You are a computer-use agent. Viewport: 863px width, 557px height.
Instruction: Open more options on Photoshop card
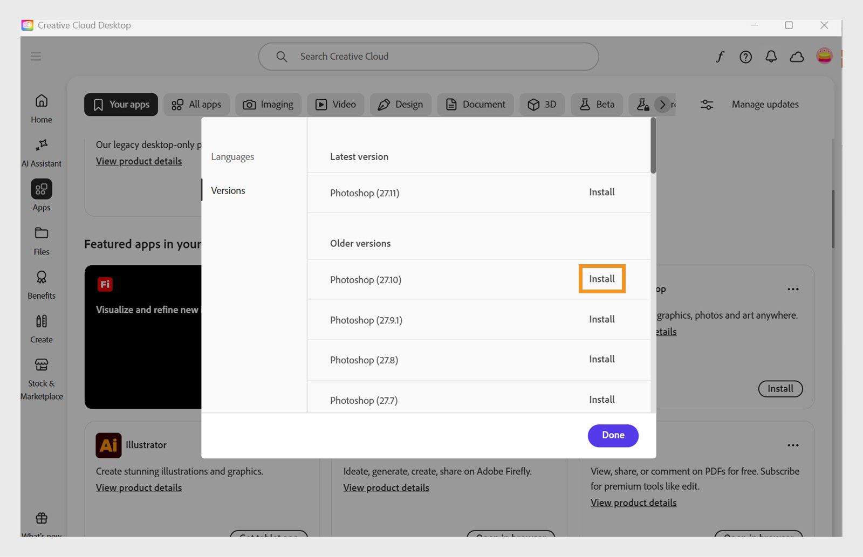(793, 289)
